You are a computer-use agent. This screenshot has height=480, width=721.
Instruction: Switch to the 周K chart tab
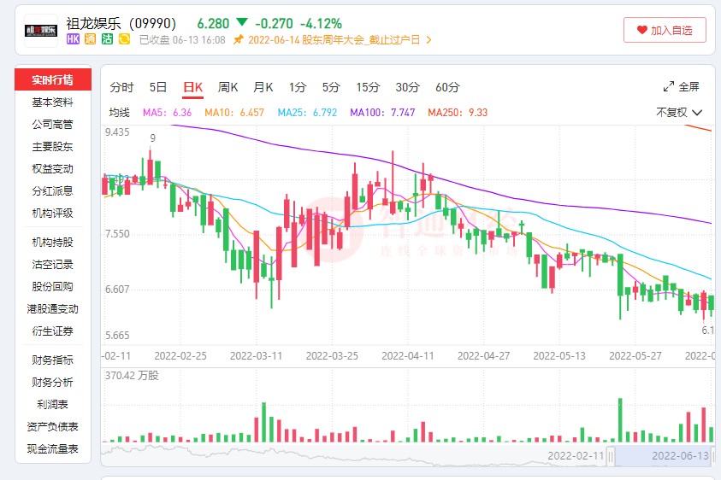tap(228, 88)
